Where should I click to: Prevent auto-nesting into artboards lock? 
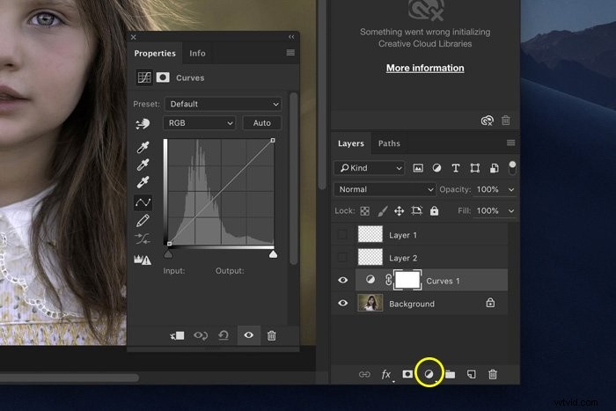[x=416, y=211]
